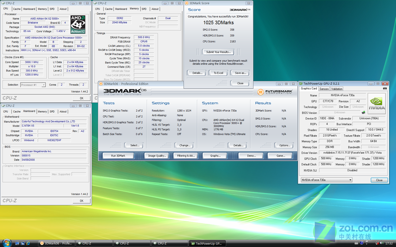
Task: Click the Futuremark Corporation logo
Action: [x=275, y=92]
